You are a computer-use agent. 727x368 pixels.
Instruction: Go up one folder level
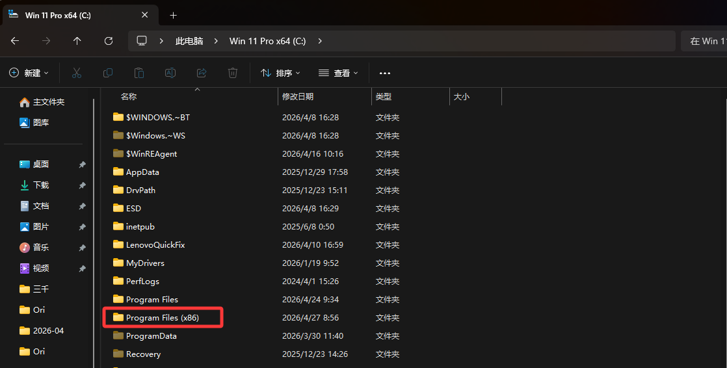coord(77,41)
